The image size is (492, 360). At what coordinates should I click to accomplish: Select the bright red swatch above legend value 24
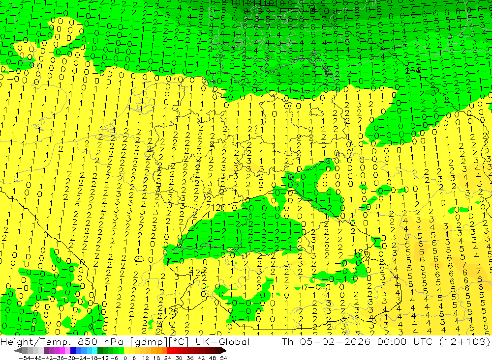(x=170, y=351)
